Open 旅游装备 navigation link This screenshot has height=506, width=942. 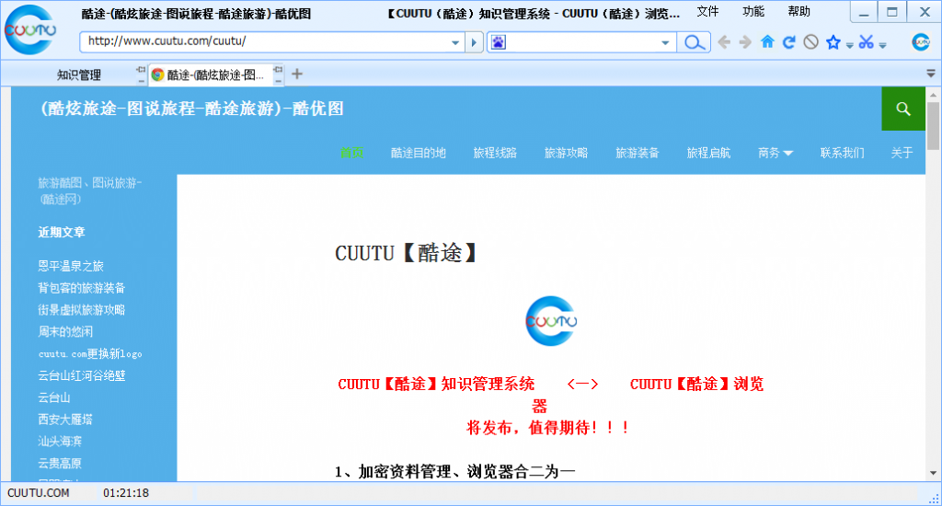pyautogui.click(x=638, y=154)
